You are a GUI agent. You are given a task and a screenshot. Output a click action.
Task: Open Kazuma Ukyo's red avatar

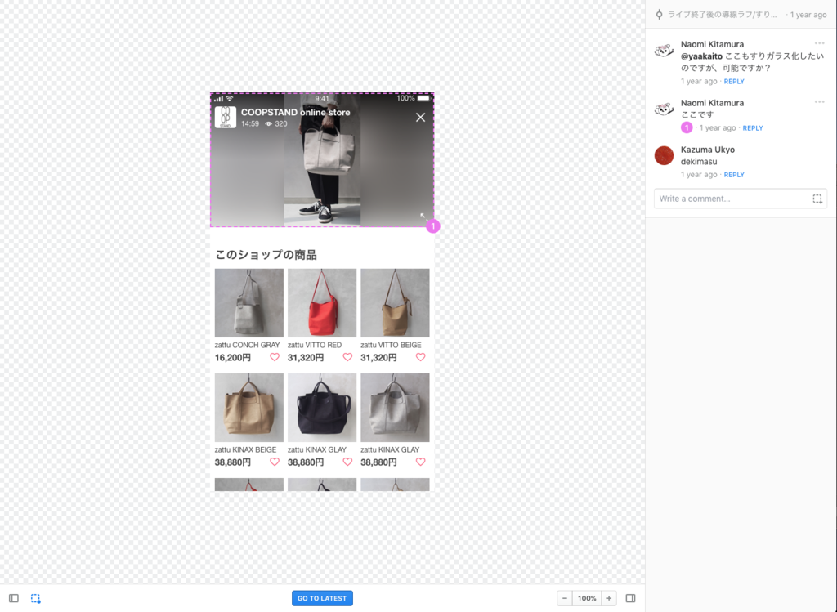coord(664,155)
